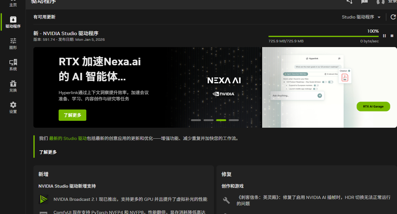Click the 修复 card heading
The width and height of the screenshot is (397, 214).
point(227,174)
